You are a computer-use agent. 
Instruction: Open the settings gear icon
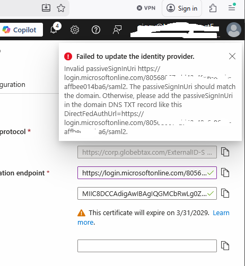tap(75, 30)
